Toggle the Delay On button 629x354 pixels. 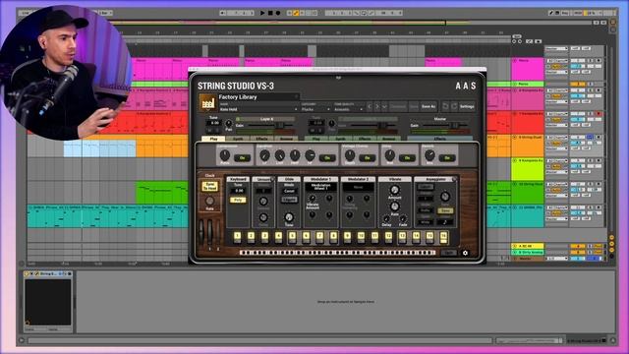(407, 158)
